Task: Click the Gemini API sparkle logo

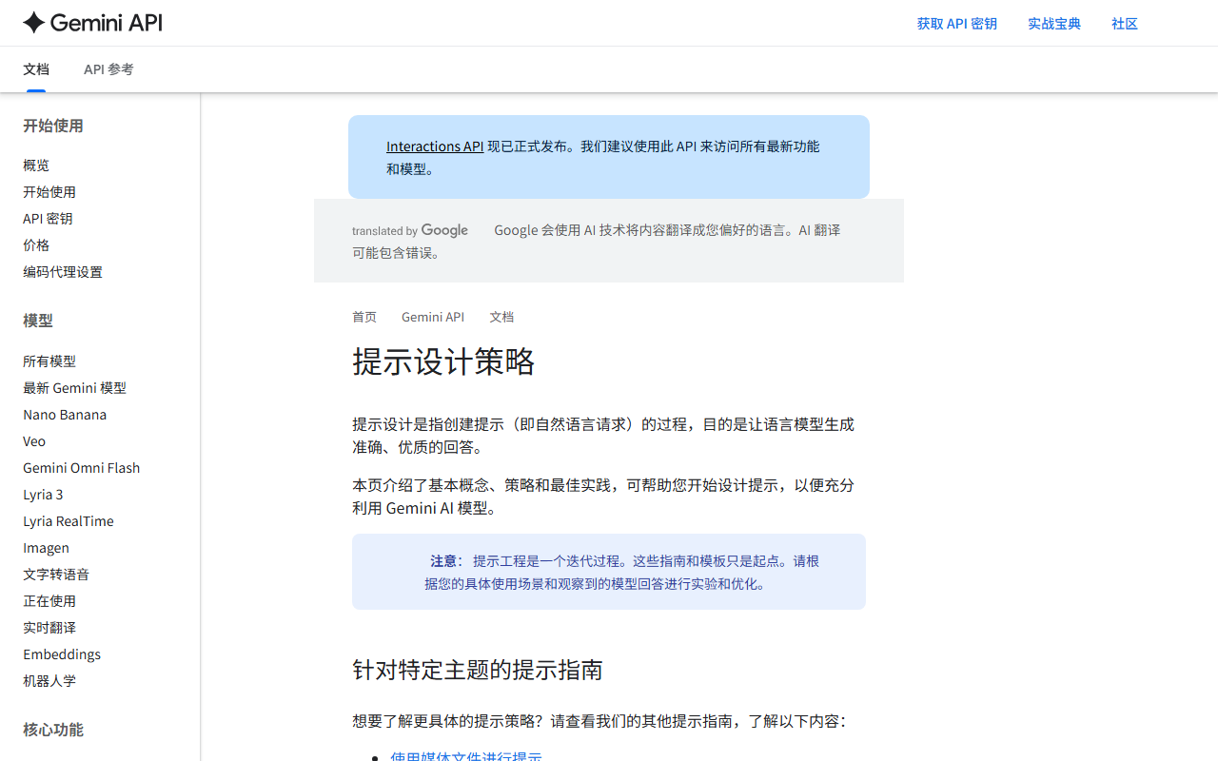Action: [x=92, y=23]
